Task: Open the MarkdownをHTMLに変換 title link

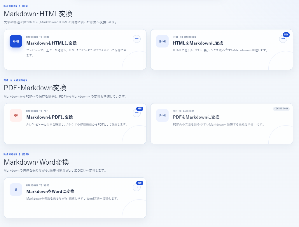Action: [51, 43]
